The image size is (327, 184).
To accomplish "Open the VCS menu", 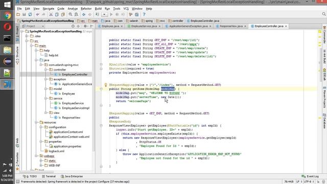I will [x=126, y=9].
